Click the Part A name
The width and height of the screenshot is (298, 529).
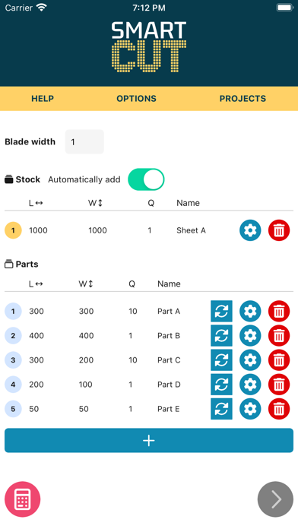tap(169, 312)
